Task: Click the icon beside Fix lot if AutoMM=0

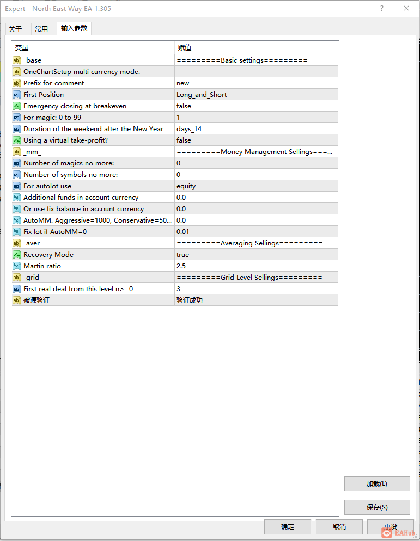Action: [16, 231]
